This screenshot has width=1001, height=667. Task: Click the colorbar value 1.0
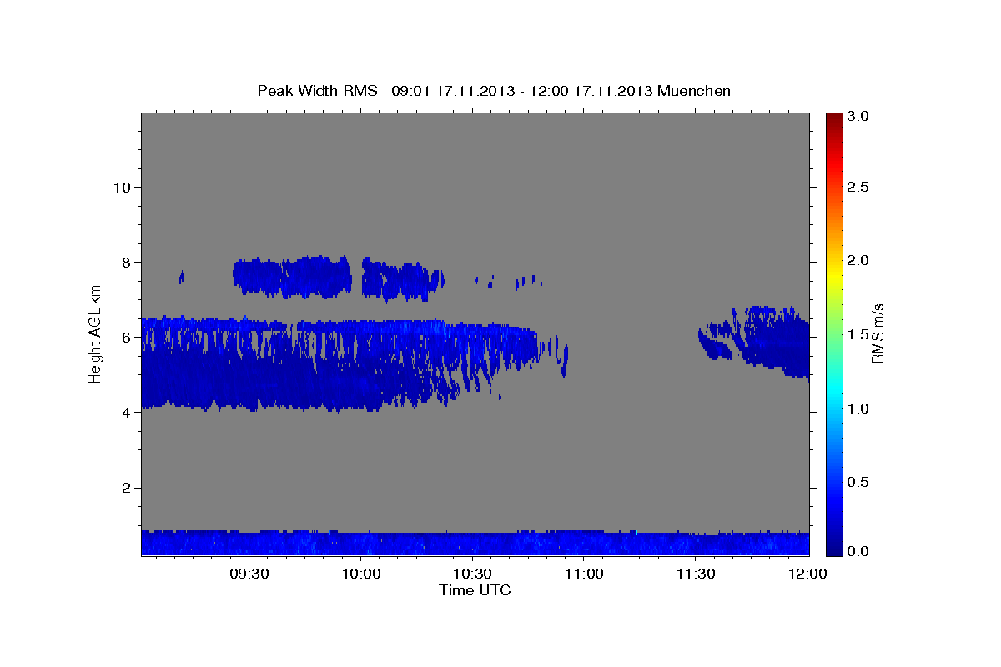pyautogui.click(x=859, y=409)
